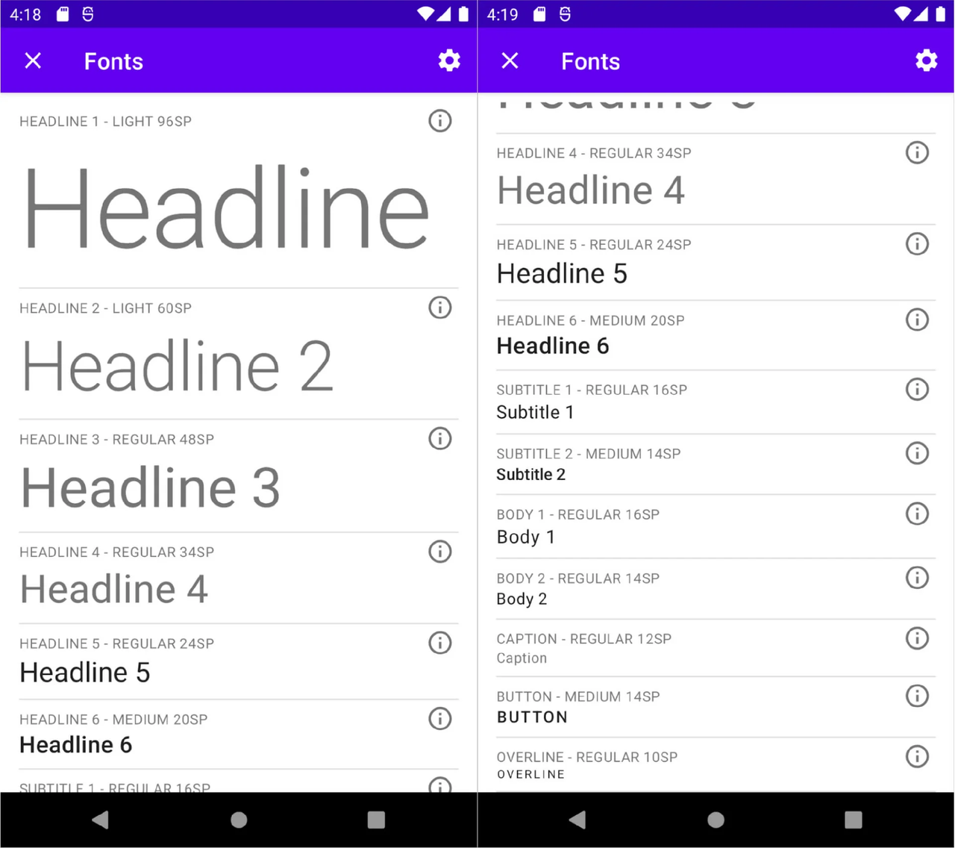Tap the info icon beside Body 1
This screenshot has height=848, width=955.
click(918, 513)
